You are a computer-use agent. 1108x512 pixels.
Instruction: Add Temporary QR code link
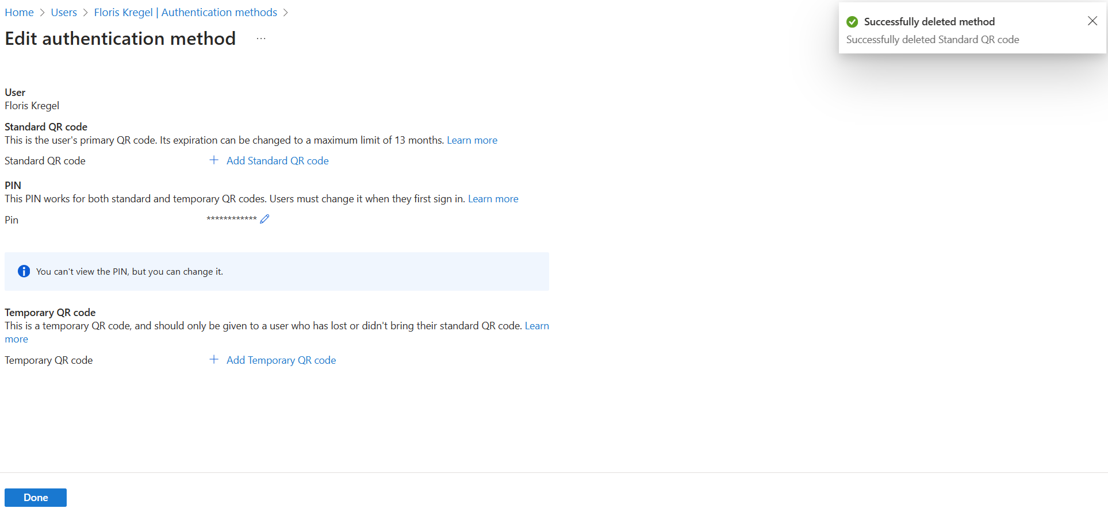click(281, 360)
